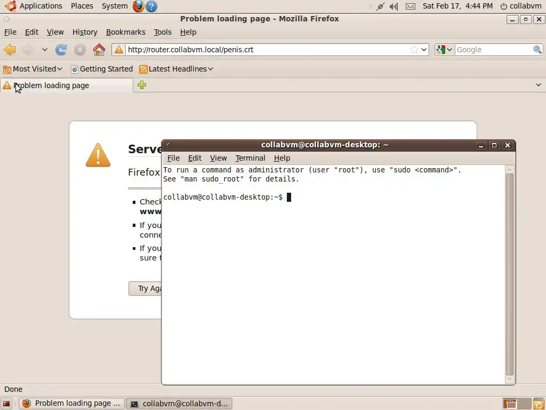Image resolution: width=546 pixels, height=410 pixels.
Task: Open the Firefox Bookmarks menu
Action: pyautogui.click(x=125, y=32)
